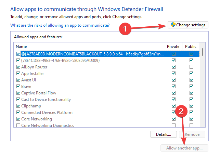
Task: Uncheck the AllJoyn Router name checkbox
Action: click(18, 67)
